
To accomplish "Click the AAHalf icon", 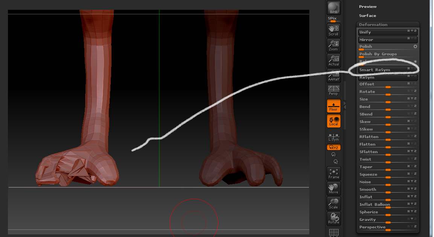I will click(x=333, y=75).
